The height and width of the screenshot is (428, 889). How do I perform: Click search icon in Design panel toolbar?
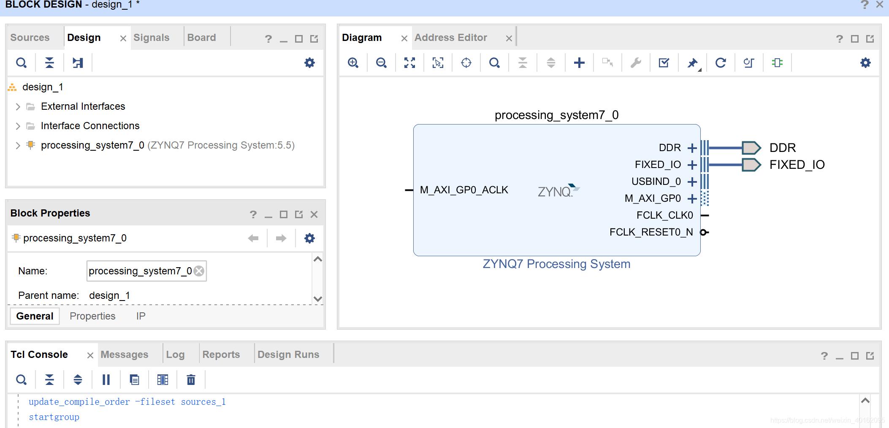21,63
